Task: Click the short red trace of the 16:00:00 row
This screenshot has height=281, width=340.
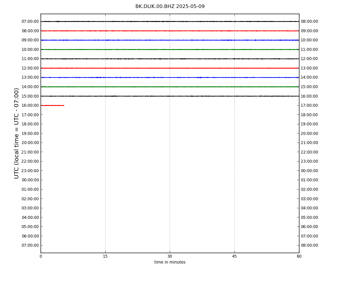Action: coord(52,106)
